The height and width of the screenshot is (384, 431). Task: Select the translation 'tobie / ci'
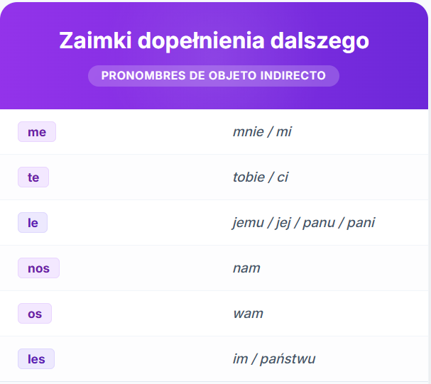pyautogui.click(x=261, y=177)
